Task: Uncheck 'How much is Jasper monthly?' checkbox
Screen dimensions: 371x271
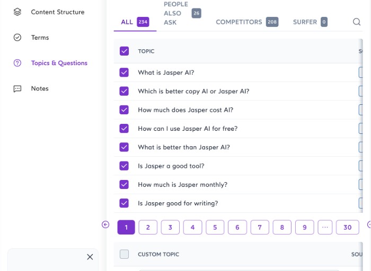Action: [124, 184]
